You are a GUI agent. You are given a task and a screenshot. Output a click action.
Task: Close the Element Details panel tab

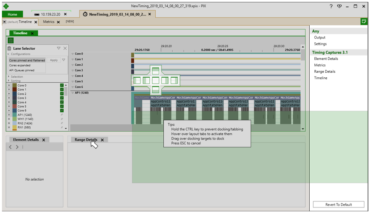(43, 140)
